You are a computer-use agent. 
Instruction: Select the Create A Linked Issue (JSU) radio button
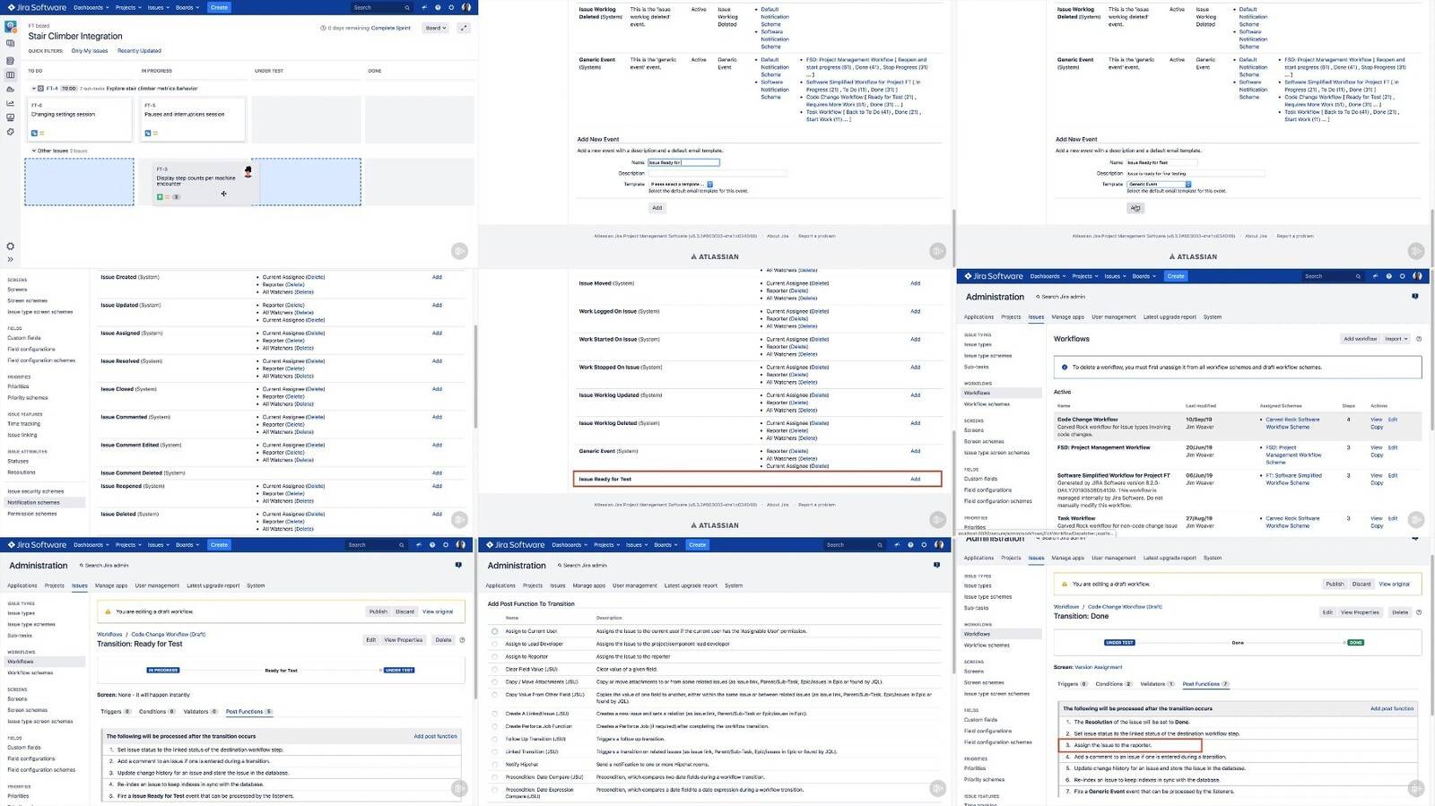pos(494,714)
